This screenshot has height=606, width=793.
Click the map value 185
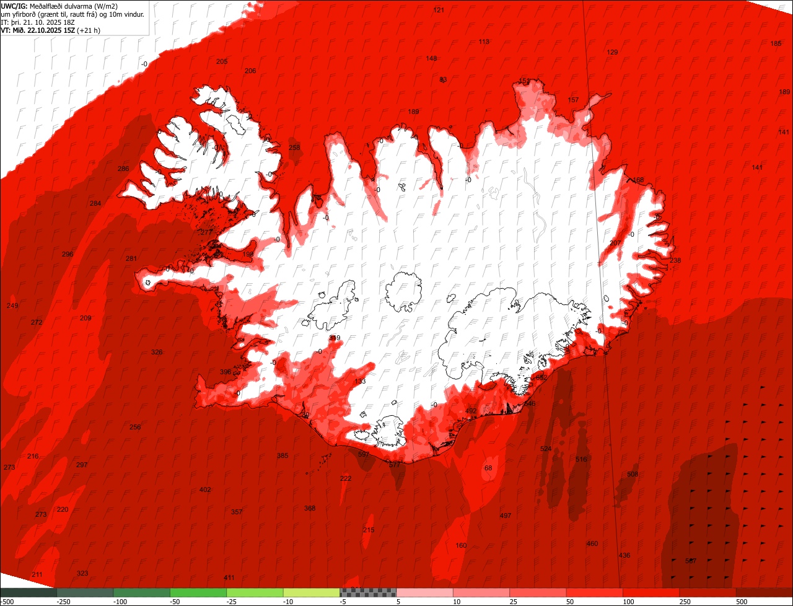coord(776,43)
